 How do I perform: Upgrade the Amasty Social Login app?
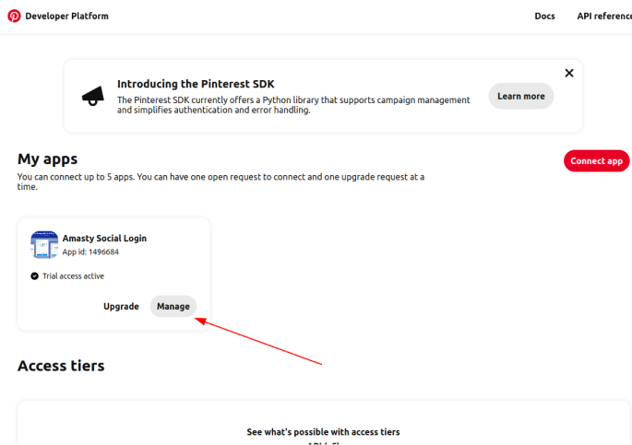(121, 306)
